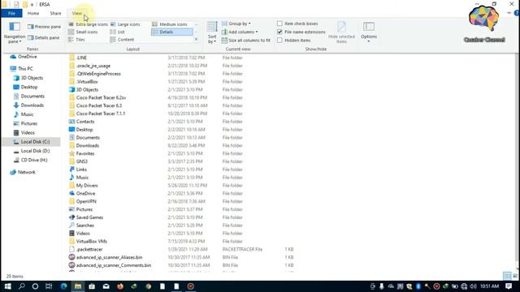Select Small icons layout

[83, 32]
